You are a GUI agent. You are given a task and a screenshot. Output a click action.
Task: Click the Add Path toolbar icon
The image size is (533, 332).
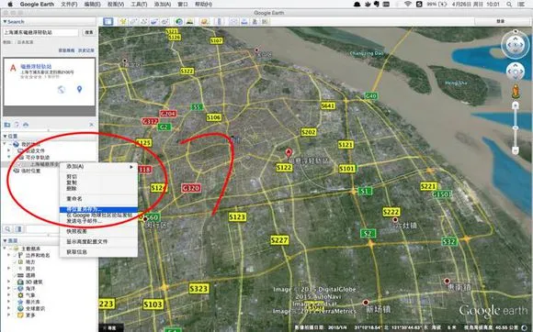[x=143, y=22]
